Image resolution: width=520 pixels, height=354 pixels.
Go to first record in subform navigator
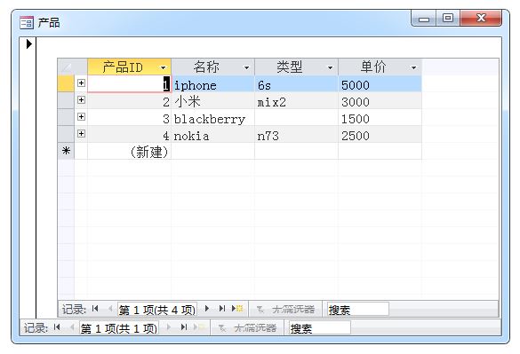click(x=95, y=309)
